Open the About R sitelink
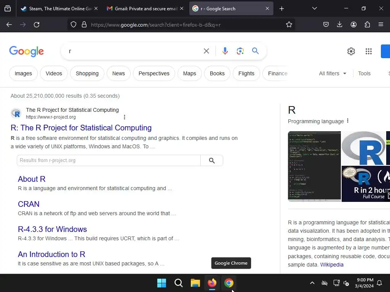Screen dimensions: 390x292 coord(32,179)
